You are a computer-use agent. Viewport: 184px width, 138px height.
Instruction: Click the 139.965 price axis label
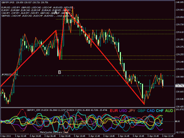(x=180, y=10)
